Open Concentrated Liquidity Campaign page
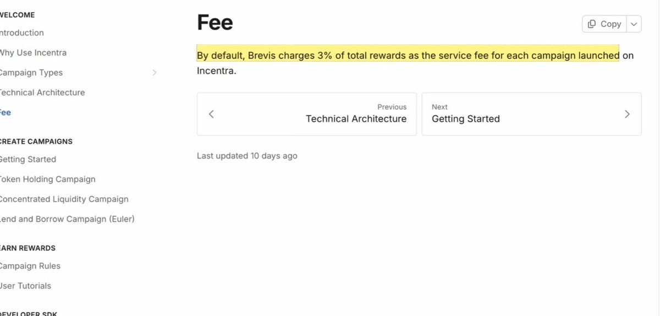 pyautogui.click(x=64, y=199)
